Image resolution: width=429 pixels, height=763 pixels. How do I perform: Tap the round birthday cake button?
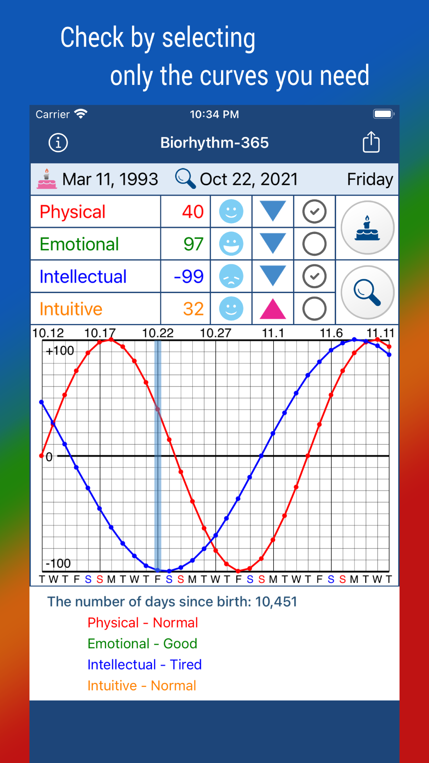[368, 228]
